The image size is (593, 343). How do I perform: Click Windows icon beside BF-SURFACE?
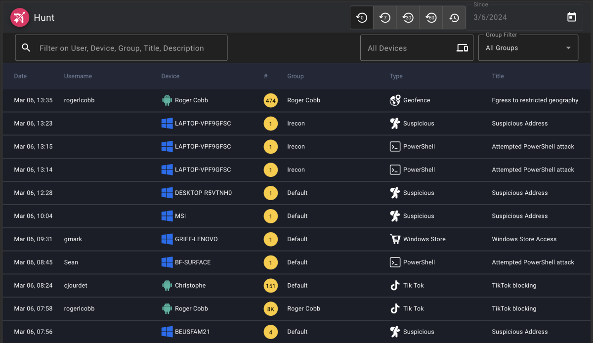point(167,262)
